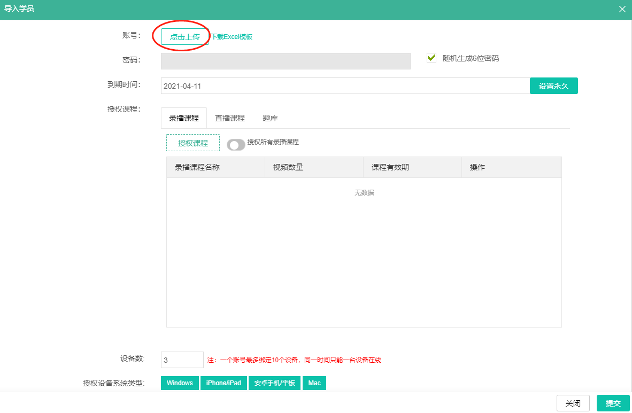This screenshot has height=413, width=632.
Task: Uncheck the 随机生成6位密码 checkbox
Action: (431, 58)
